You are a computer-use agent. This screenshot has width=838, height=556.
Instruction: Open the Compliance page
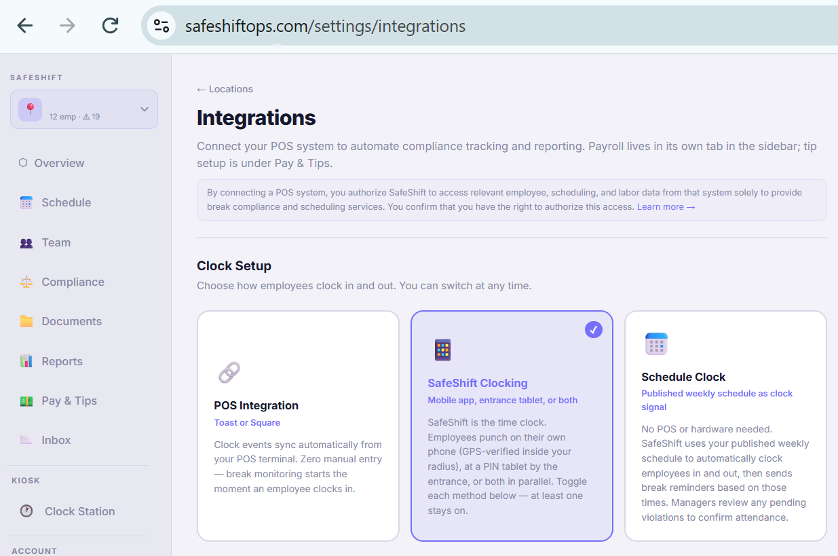click(73, 282)
